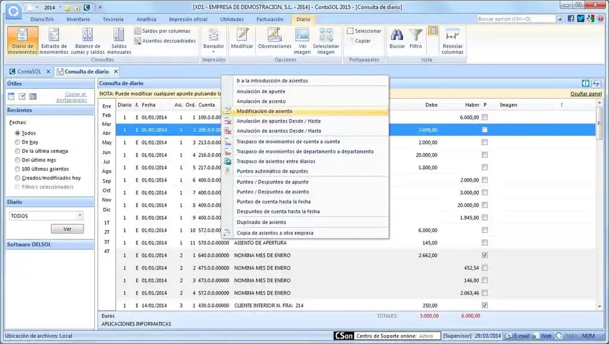Select the 'De hoy' radio option
This screenshot has width=609, height=344.
click(18, 142)
